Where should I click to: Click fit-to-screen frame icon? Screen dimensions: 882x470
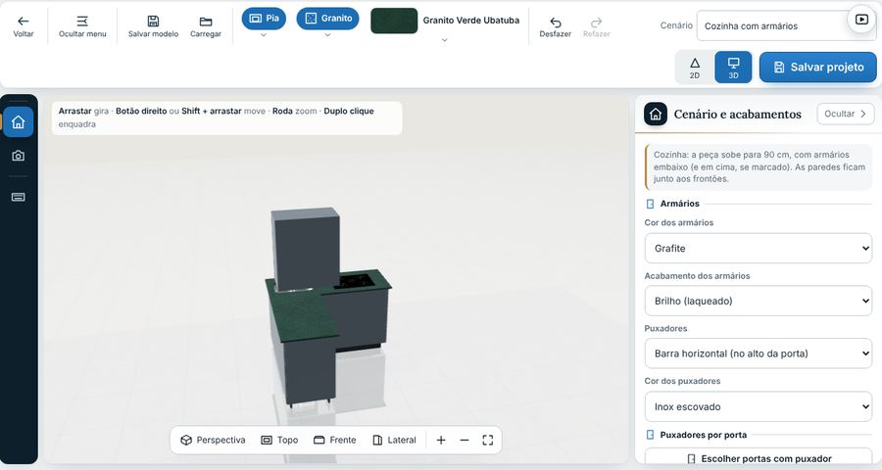488,440
